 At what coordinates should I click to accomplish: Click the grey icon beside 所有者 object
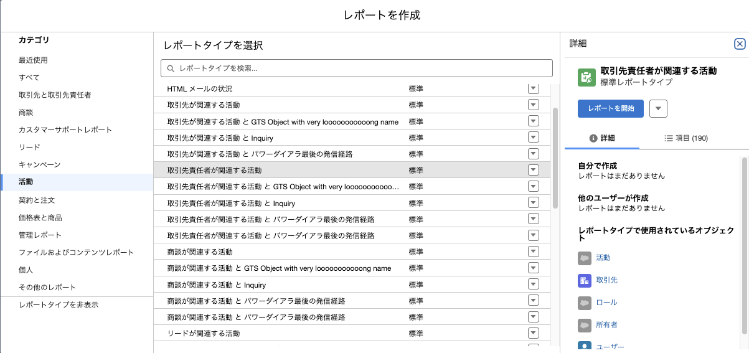[584, 325]
